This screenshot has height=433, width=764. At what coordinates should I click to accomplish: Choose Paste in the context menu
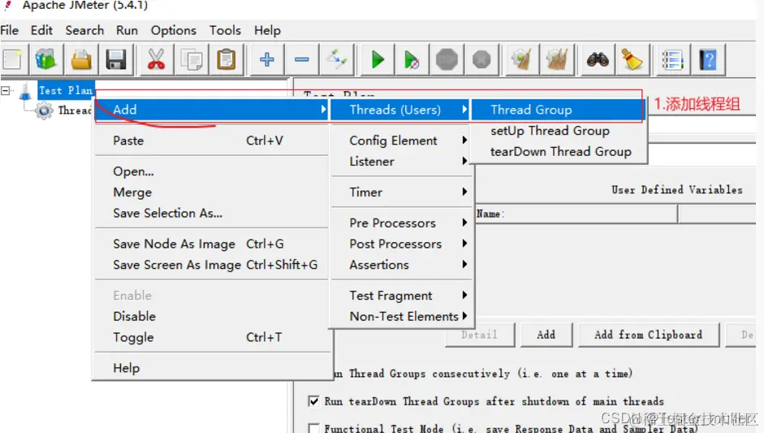(211, 141)
